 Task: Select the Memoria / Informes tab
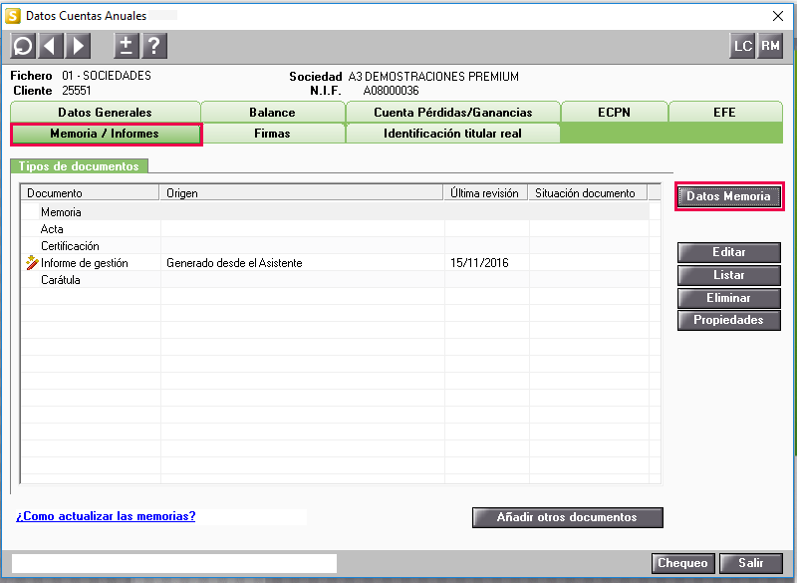[105, 134]
